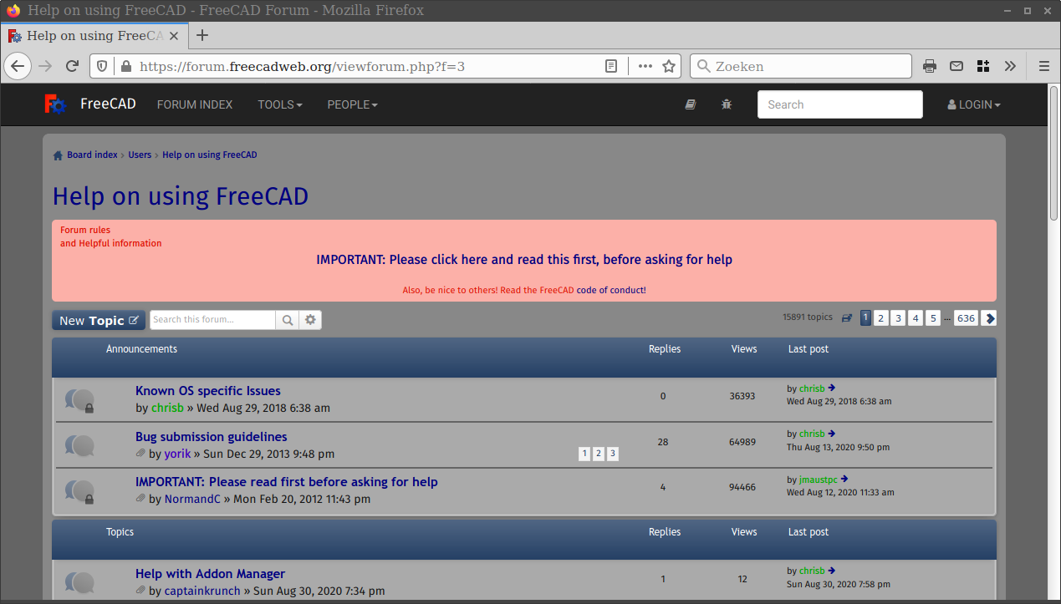This screenshot has width=1061, height=604.
Task: View latest post arrow for Bug submission guidelines
Action: point(832,434)
